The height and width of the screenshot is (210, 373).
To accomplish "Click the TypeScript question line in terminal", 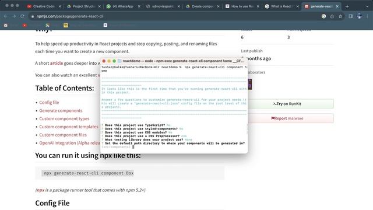I will click(x=136, y=125).
